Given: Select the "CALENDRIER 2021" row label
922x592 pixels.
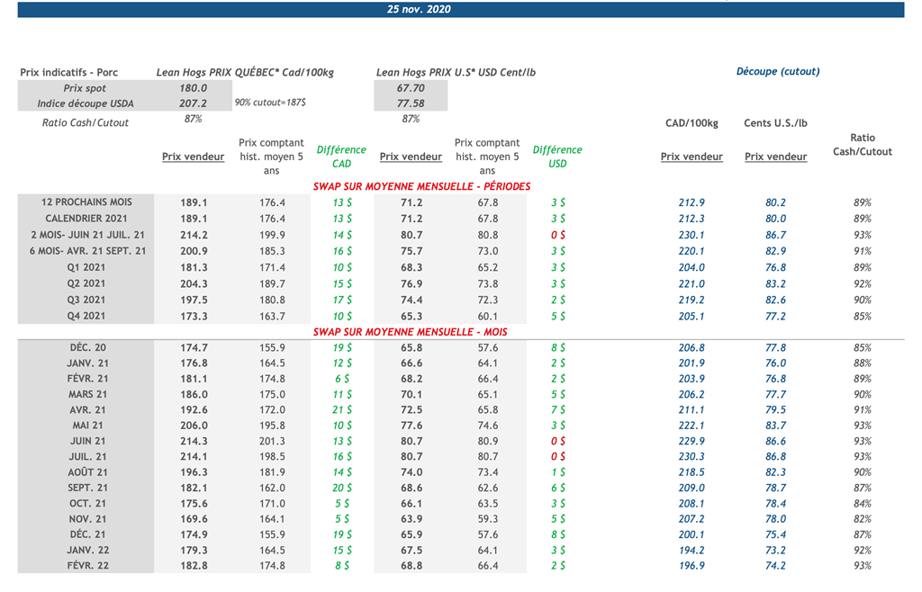Looking at the screenshot, I should coord(86,219).
